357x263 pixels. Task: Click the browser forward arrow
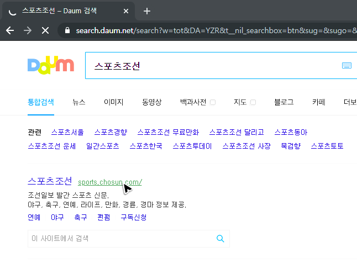click(28, 30)
